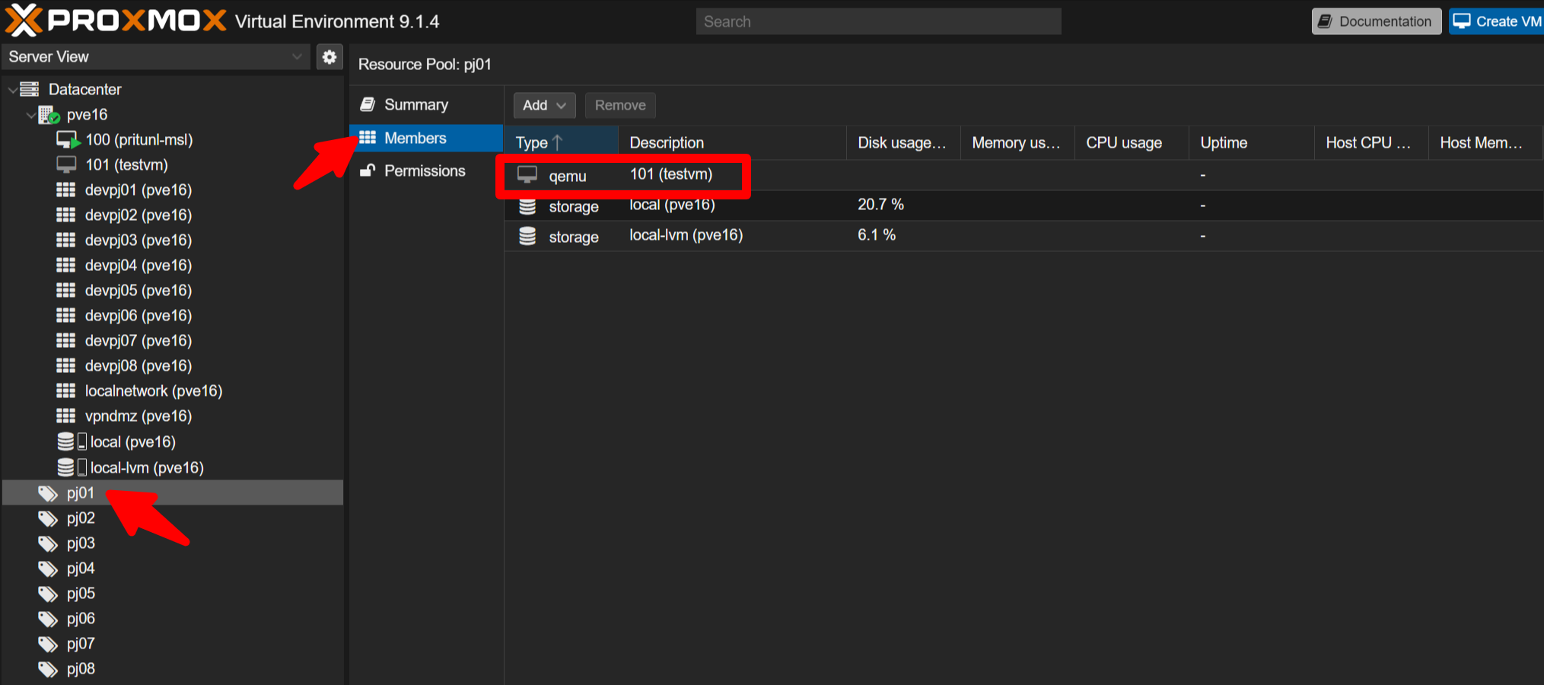Click the green status icon on pve16
Viewport: 1544px width, 685px height.
coord(54,119)
